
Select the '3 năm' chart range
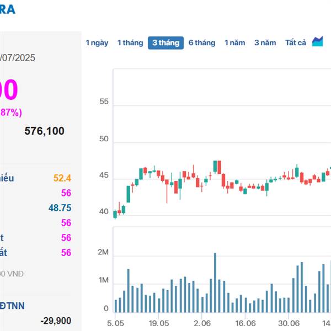tap(265, 43)
